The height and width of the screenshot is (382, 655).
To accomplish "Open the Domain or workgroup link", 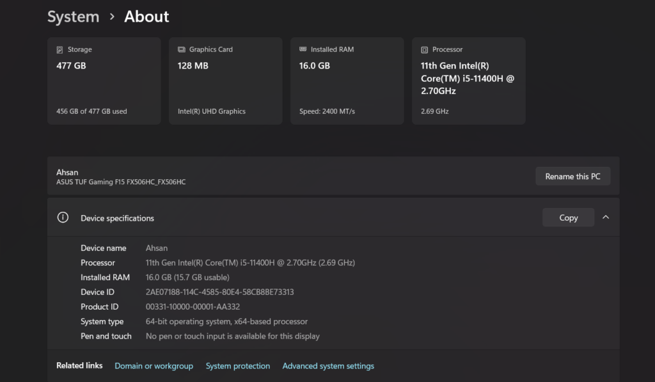I will click(154, 366).
